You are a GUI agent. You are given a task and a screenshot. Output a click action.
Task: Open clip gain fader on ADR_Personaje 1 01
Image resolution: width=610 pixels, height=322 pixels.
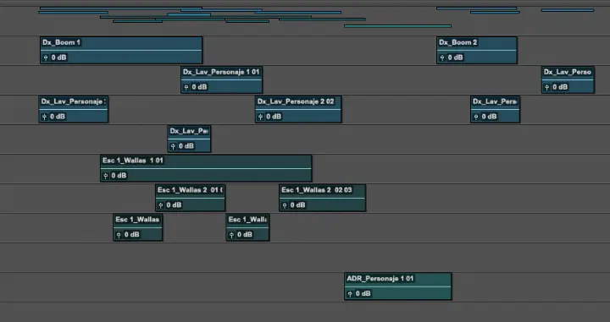pyautogui.click(x=350, y=294)
